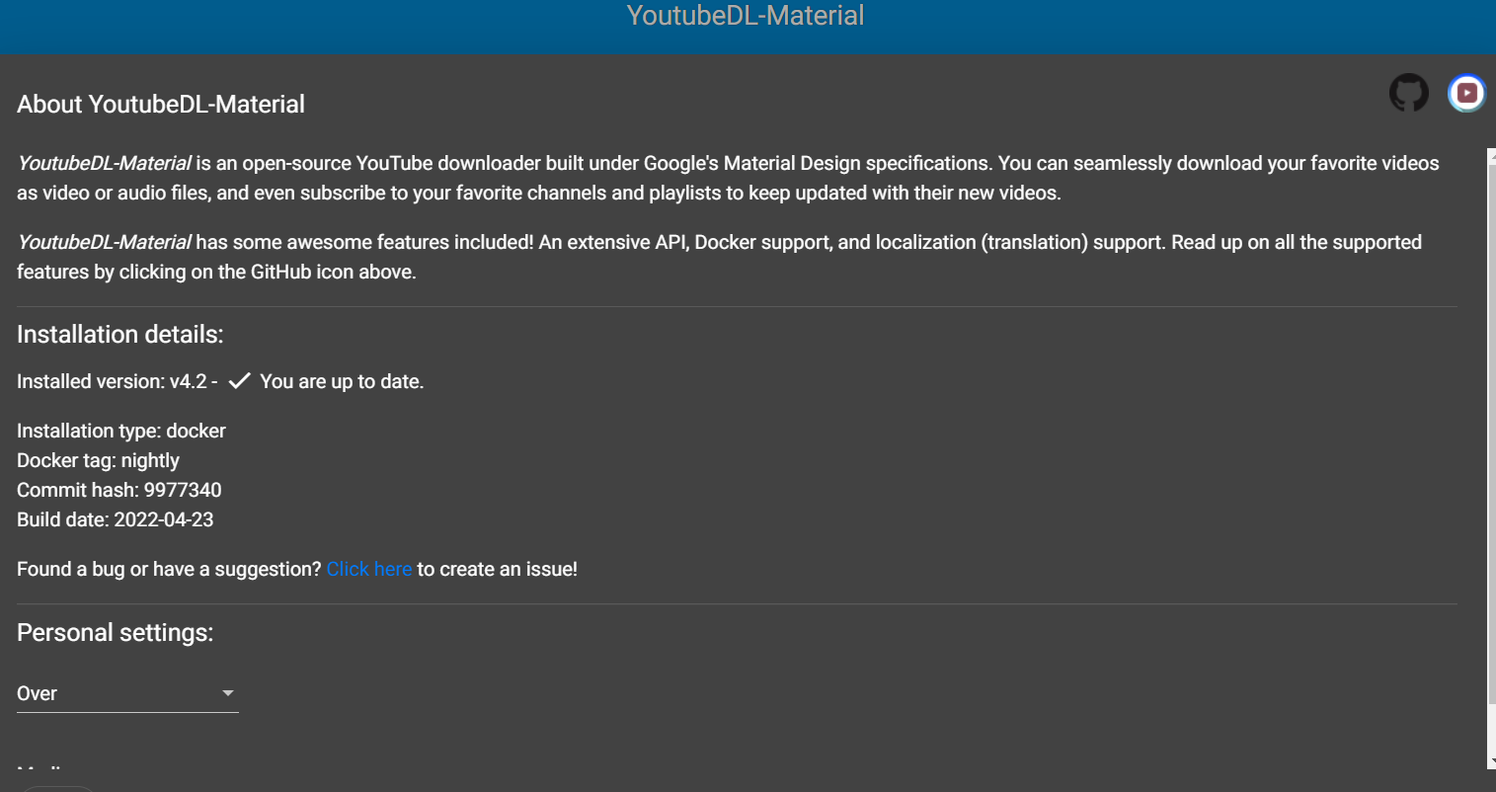This screenshot has width=1496, height=792.
Task: Click the 'About YoutubeDL-Material' heading
Action: click(161, 104)
